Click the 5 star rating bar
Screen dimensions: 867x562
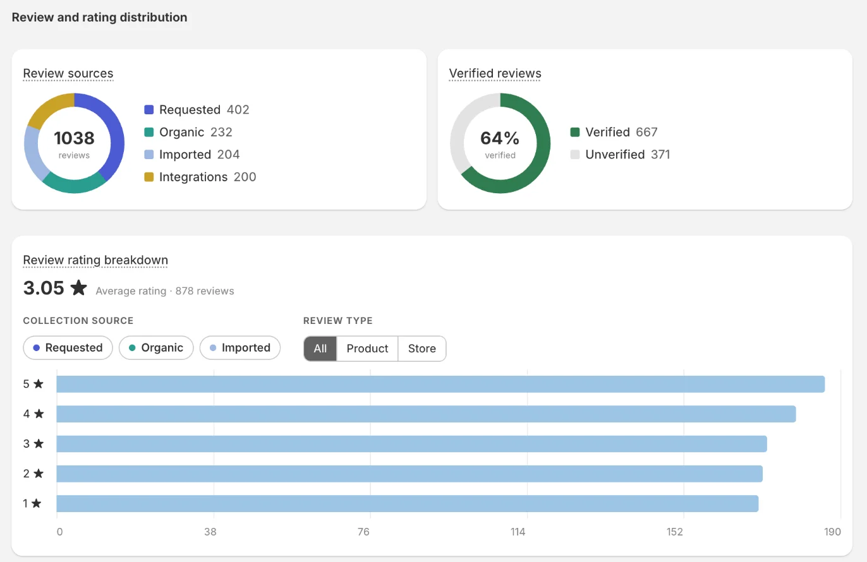[x=440, y=384]
